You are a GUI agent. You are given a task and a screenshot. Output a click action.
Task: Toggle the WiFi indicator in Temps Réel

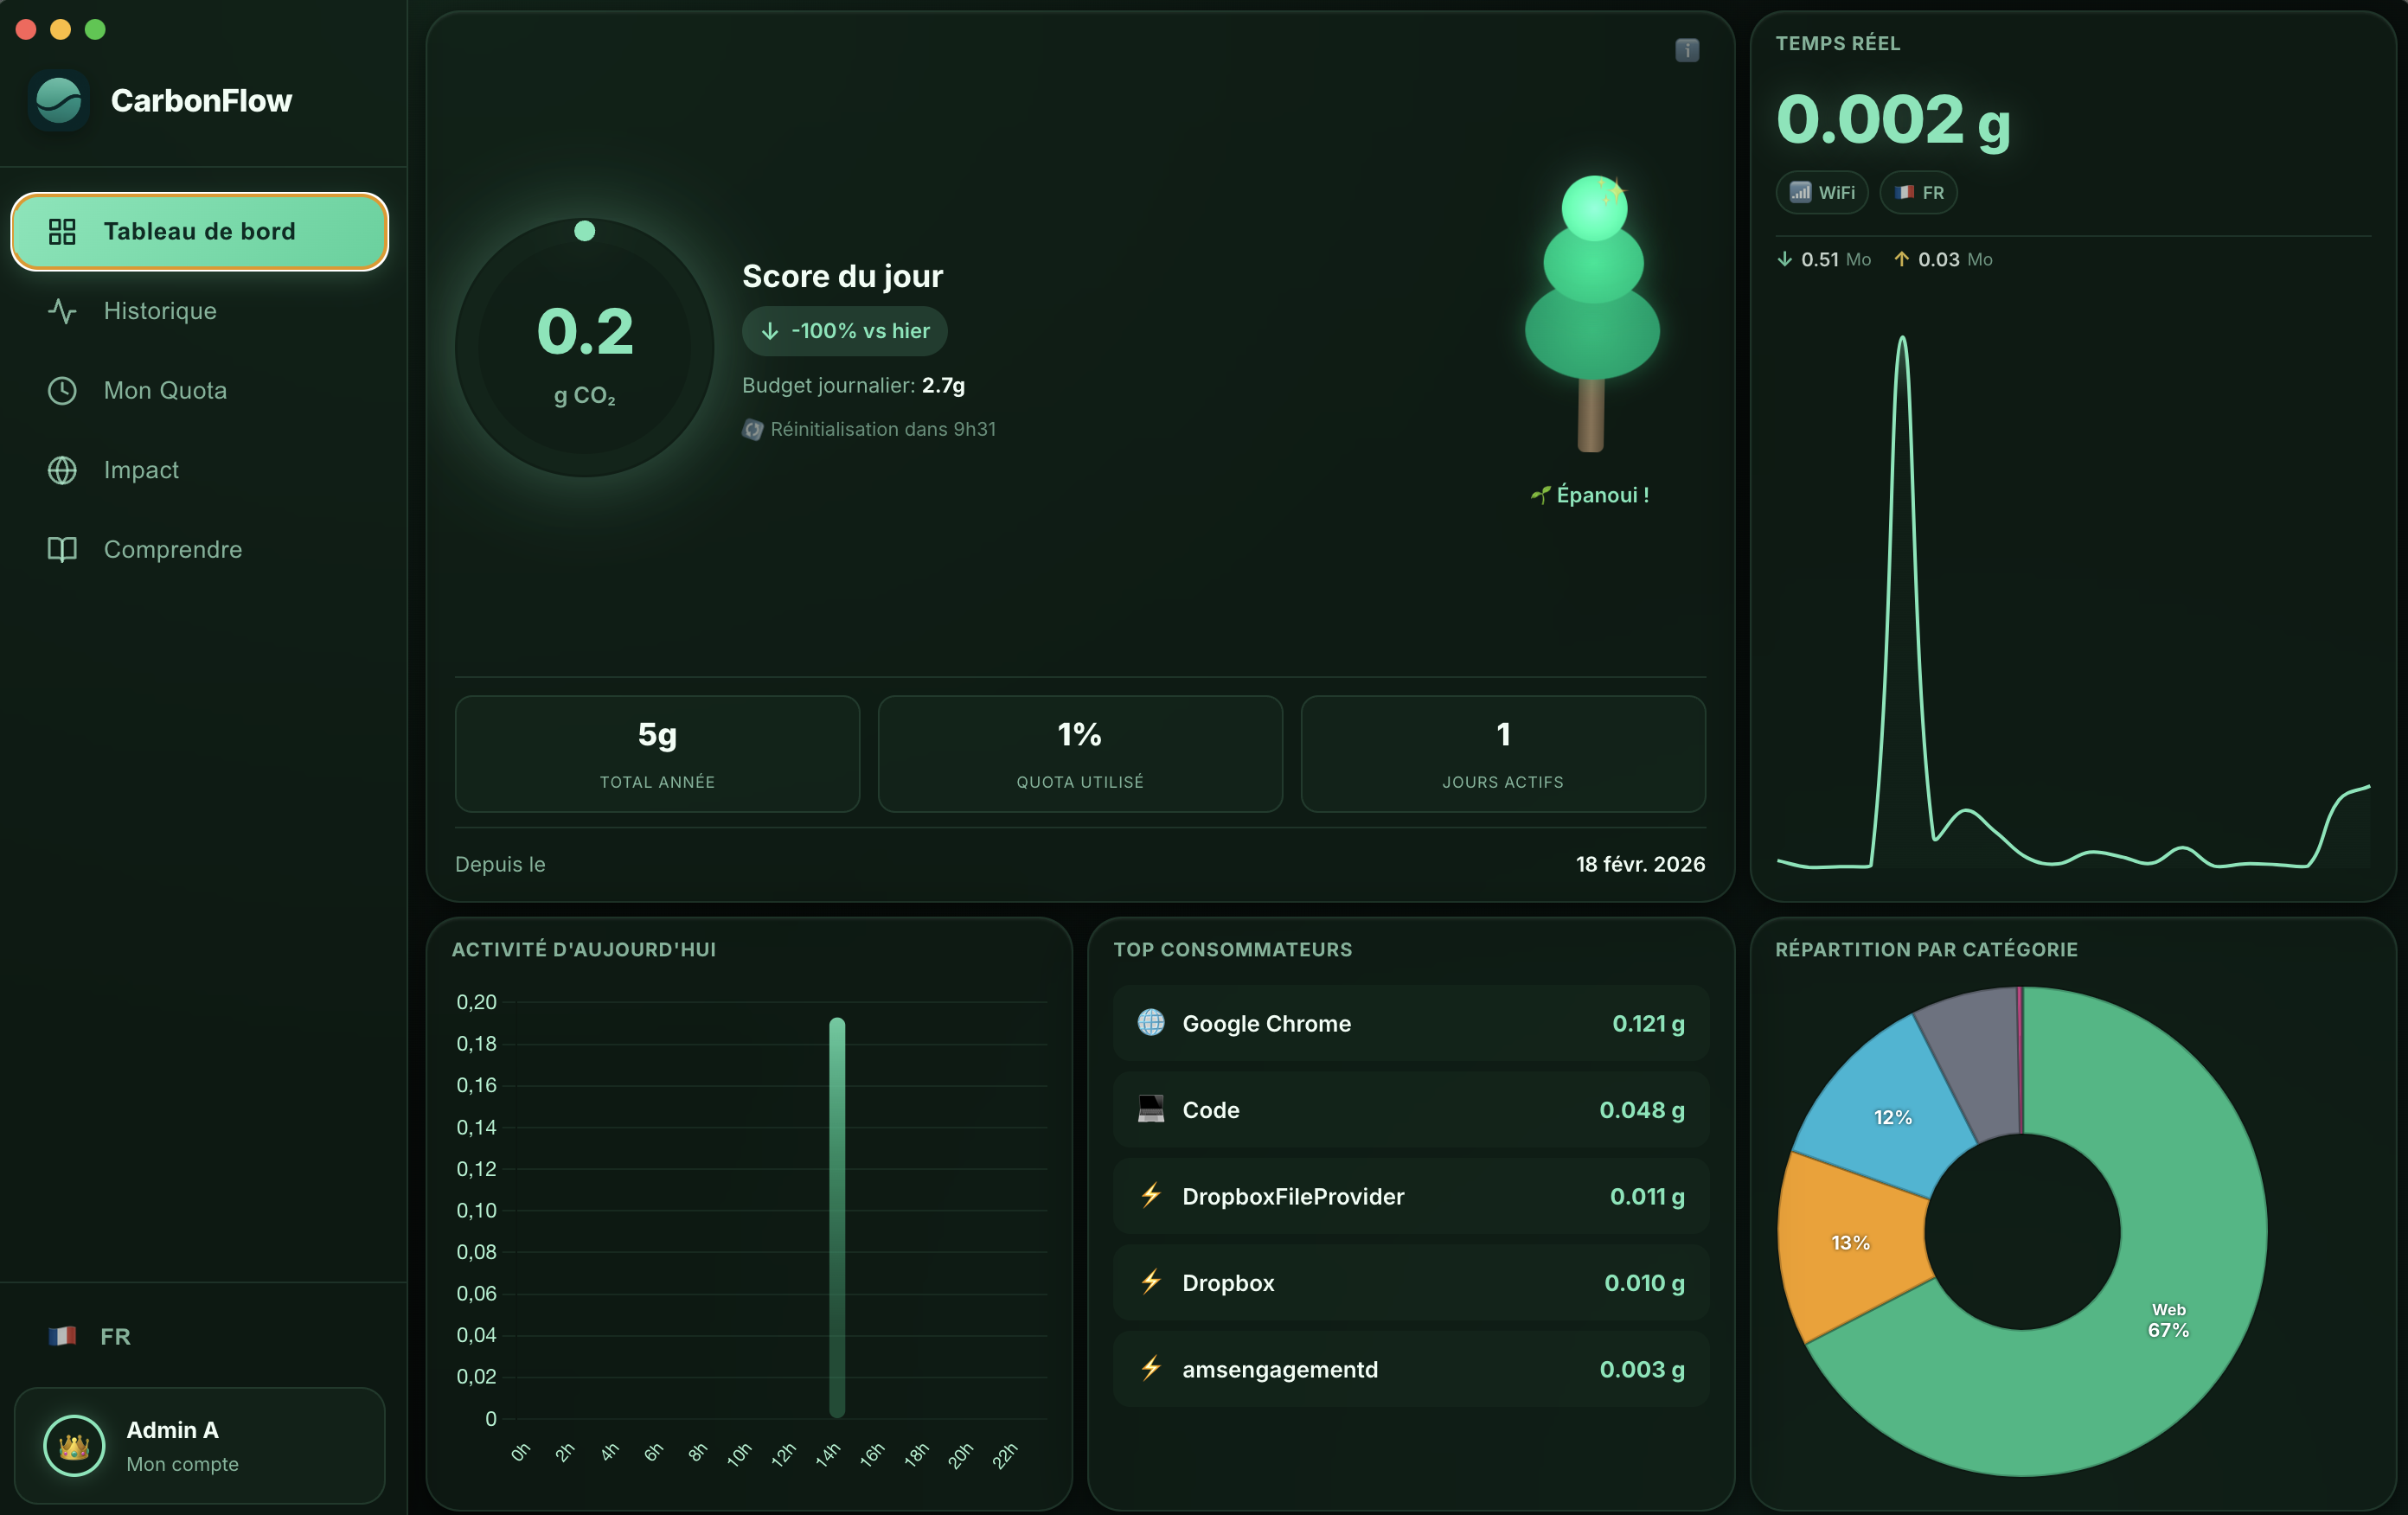pyautogui.click(x=1820, y=192)
